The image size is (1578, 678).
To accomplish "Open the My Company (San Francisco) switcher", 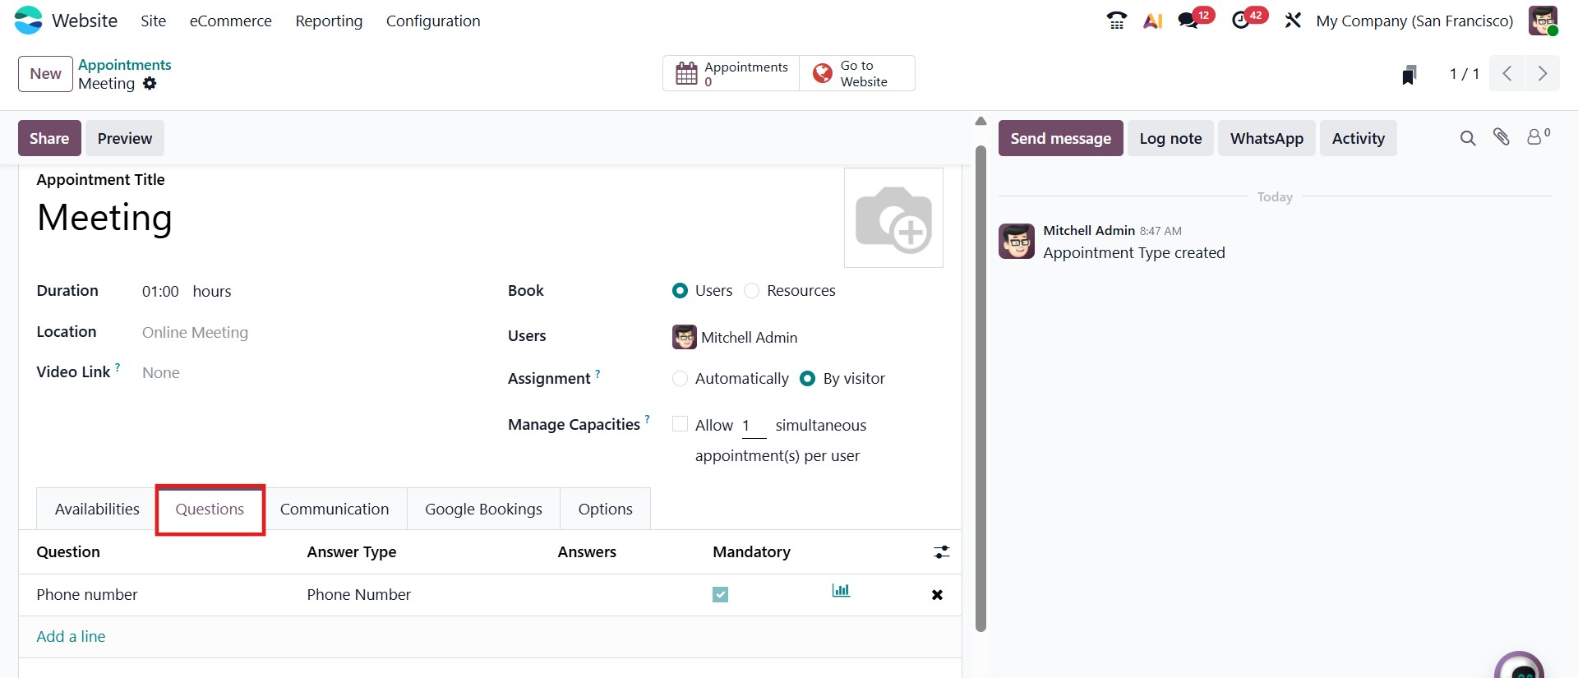I will [x=1414, y=21].
